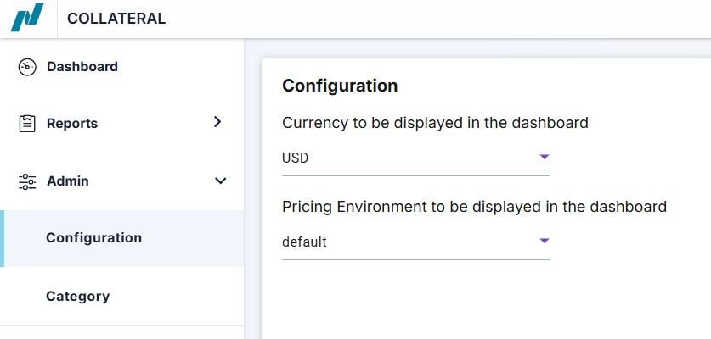Click the blue active-item indicator bar

point(2,238)
